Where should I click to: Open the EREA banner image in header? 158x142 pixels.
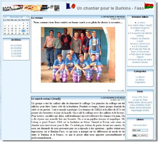coord(31,8)
